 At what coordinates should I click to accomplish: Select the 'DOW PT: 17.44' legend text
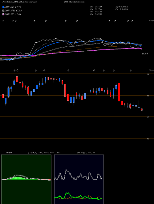point(13,15)
